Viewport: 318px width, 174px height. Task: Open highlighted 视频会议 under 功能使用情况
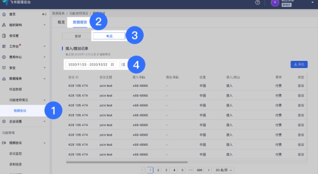point(20,111)
